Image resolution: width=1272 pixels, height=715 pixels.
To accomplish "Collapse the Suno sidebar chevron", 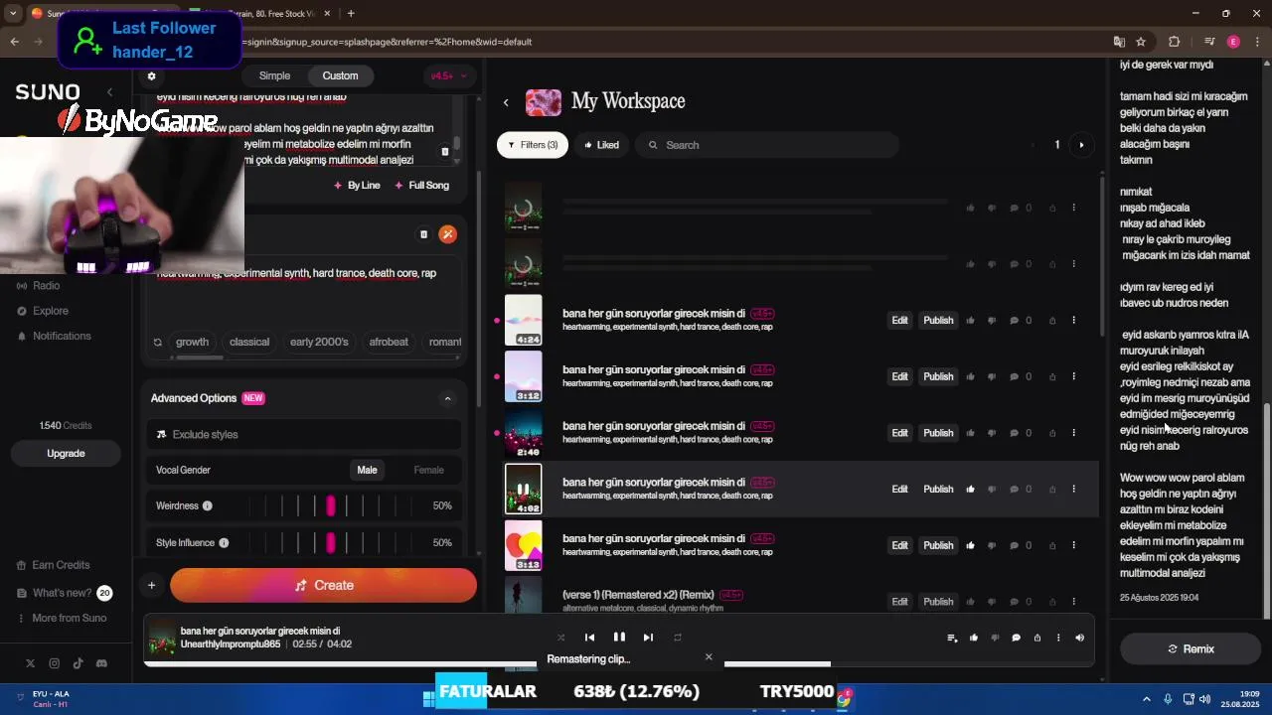I will click(x=109, y=92).
